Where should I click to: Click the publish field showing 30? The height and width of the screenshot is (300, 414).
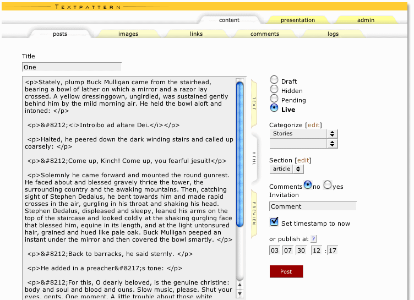(x=301, y=250)
